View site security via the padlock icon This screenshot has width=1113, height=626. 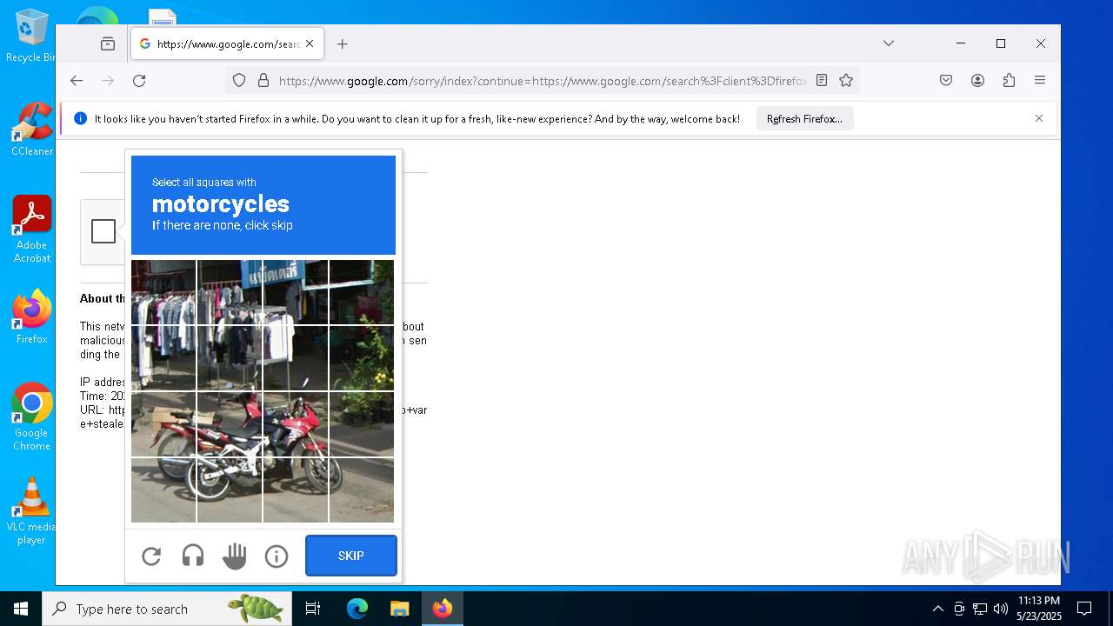tap(263, 81)
